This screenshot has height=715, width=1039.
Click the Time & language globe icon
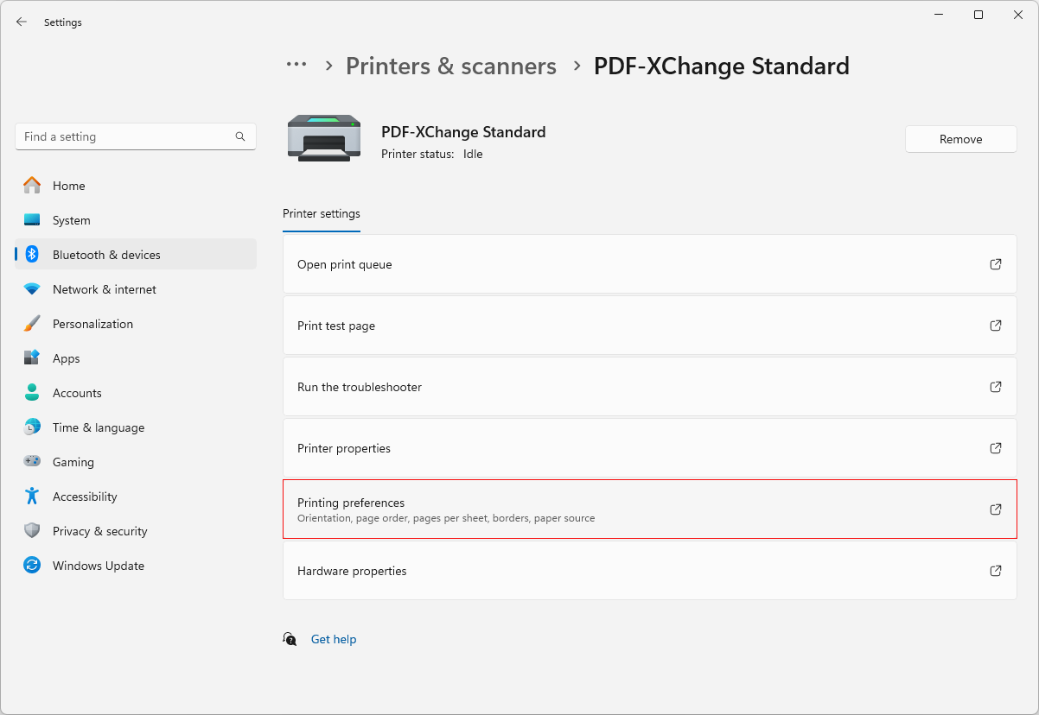(32, 427)
